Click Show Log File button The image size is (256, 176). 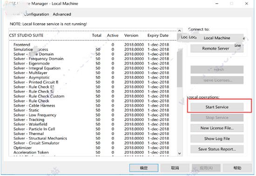tap(217, 139)
